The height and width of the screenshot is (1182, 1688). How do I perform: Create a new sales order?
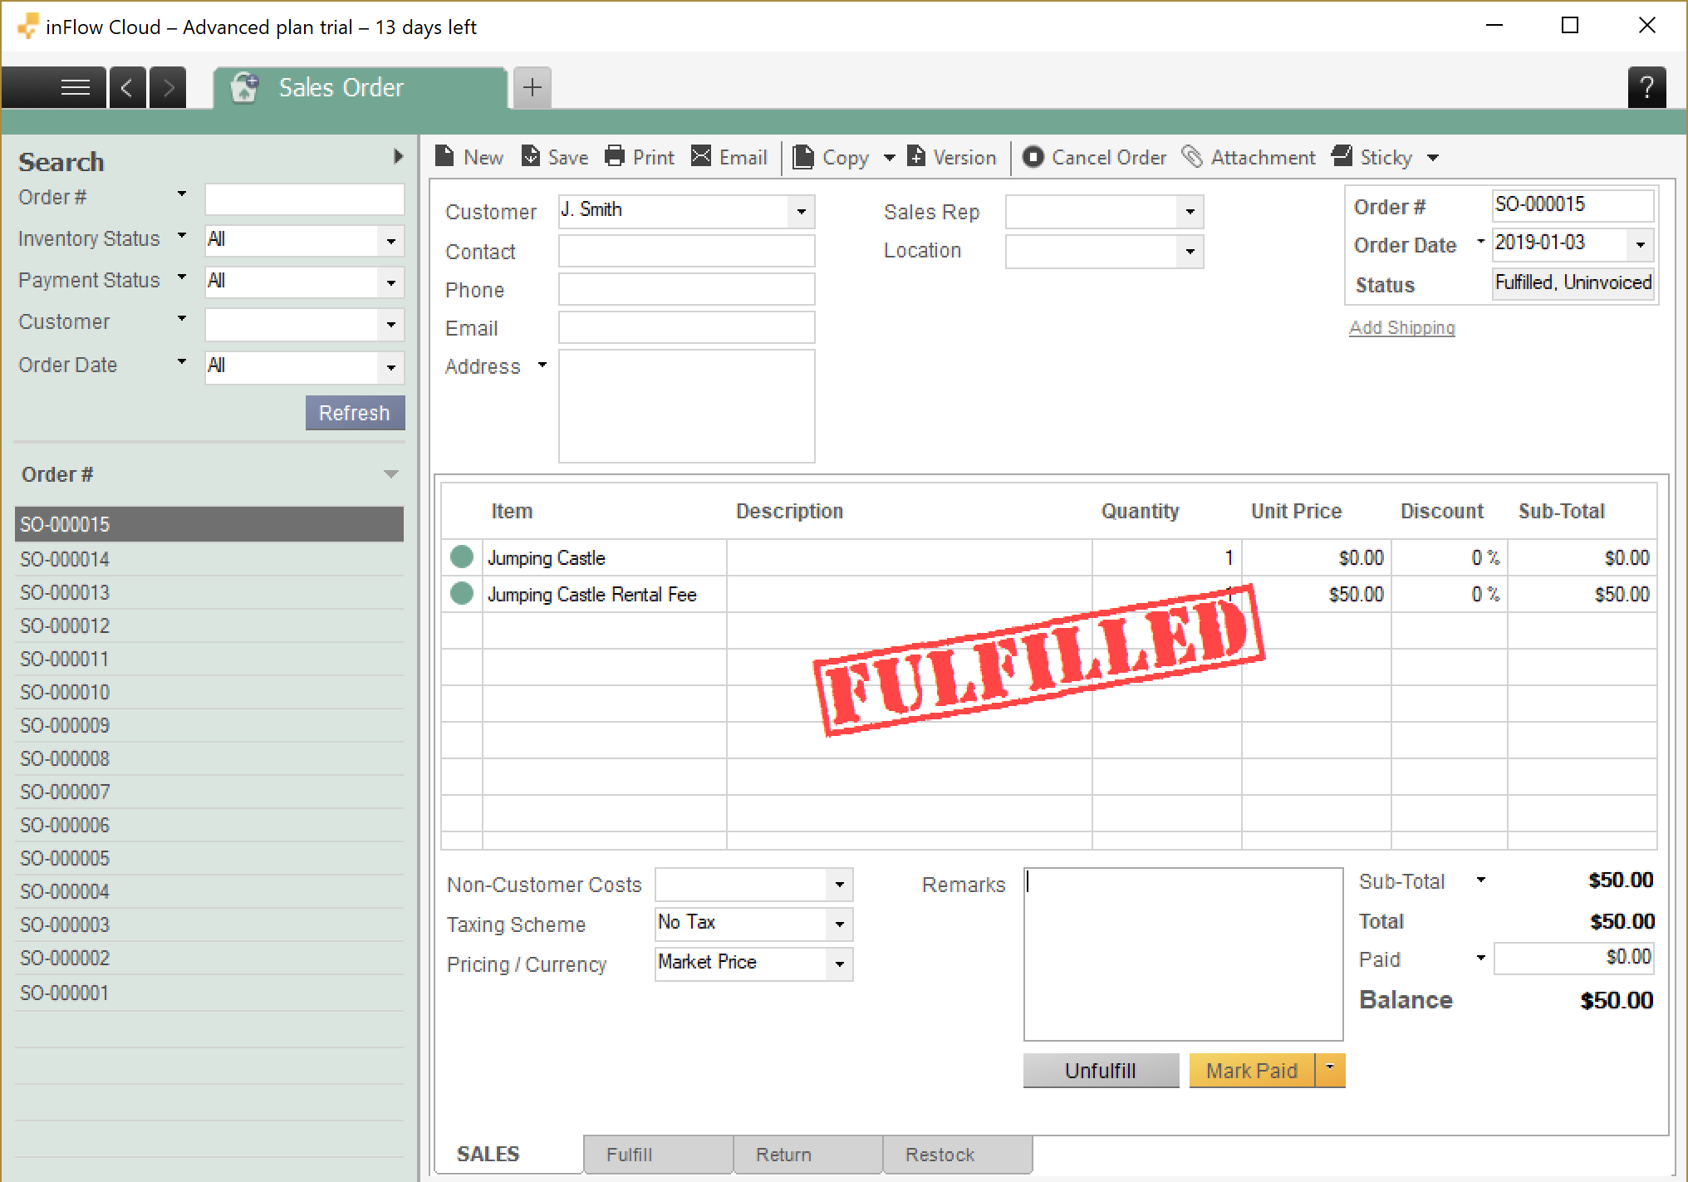point(469,157)
